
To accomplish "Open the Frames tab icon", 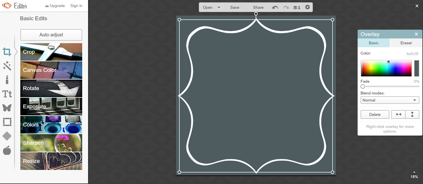I will click(x=7, y=122).
